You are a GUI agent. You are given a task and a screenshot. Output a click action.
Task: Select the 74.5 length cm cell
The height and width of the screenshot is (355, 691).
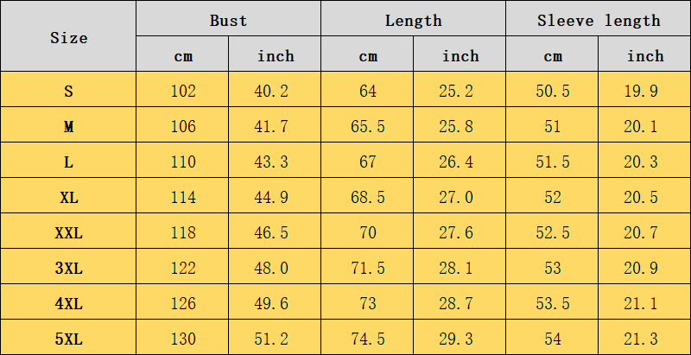367,338
